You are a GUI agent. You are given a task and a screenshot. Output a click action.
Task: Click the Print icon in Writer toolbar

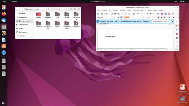[115, 14]
